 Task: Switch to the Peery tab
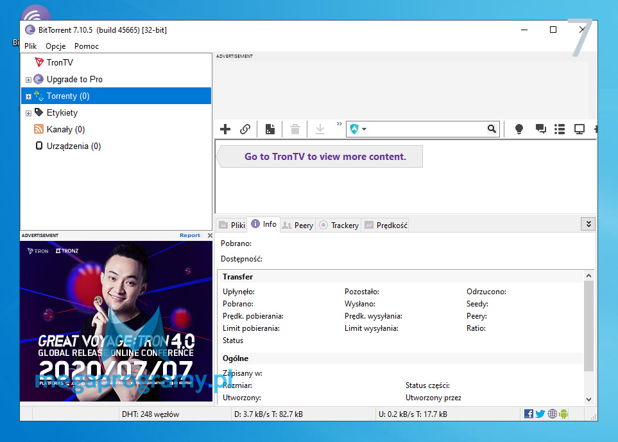(298, 225)
